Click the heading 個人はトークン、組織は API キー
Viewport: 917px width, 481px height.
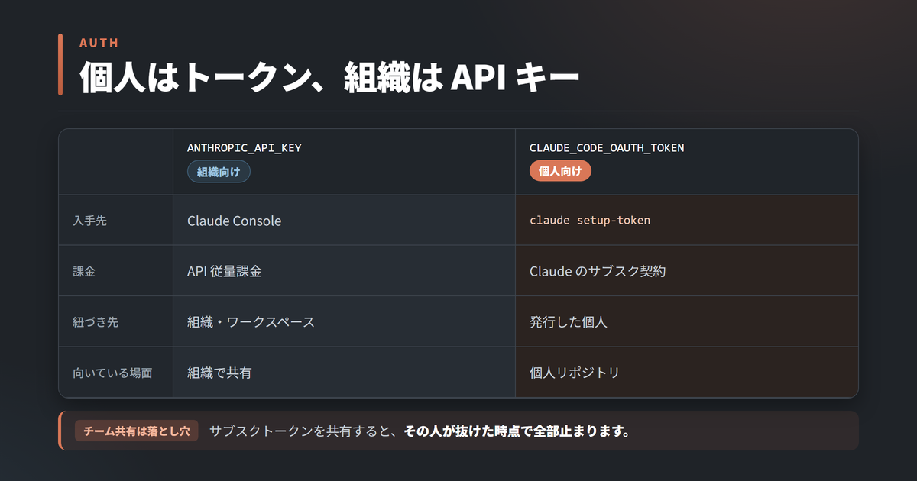tap(329, 78)
